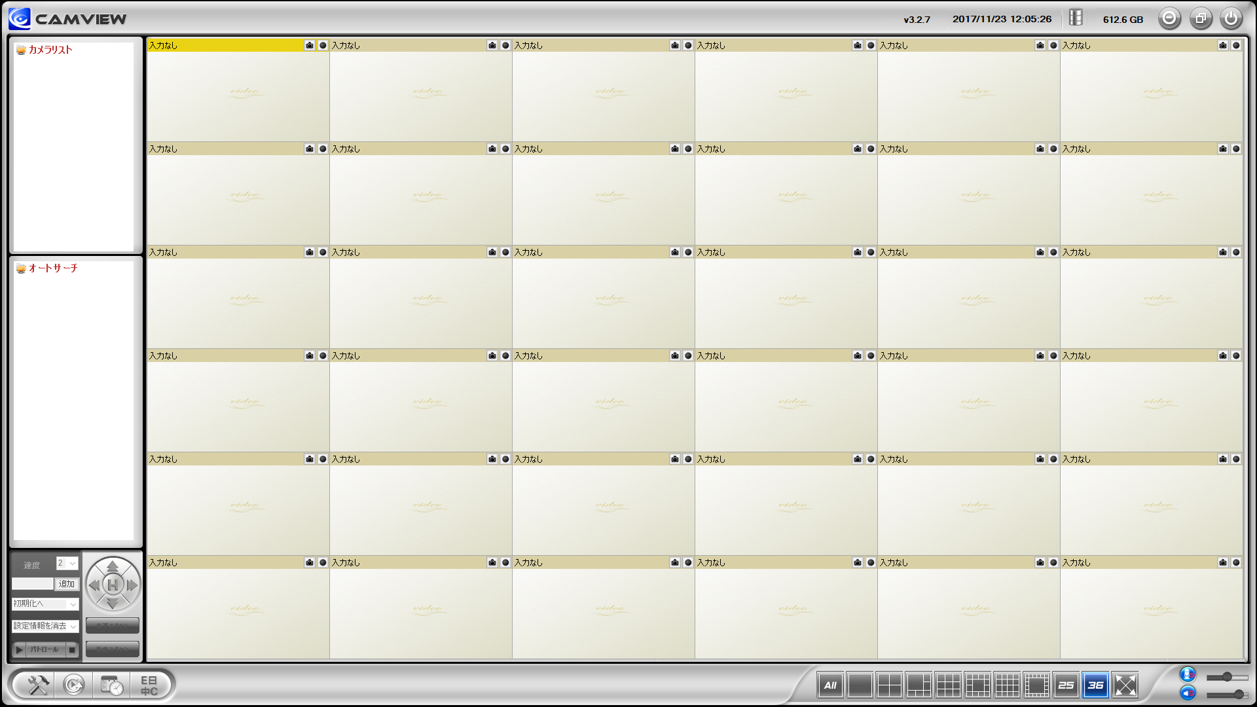Viewport: 1257px width, 707px height.
Task: Toggle recording on the top-right corner channel
Action: [x=1236, y=45]
